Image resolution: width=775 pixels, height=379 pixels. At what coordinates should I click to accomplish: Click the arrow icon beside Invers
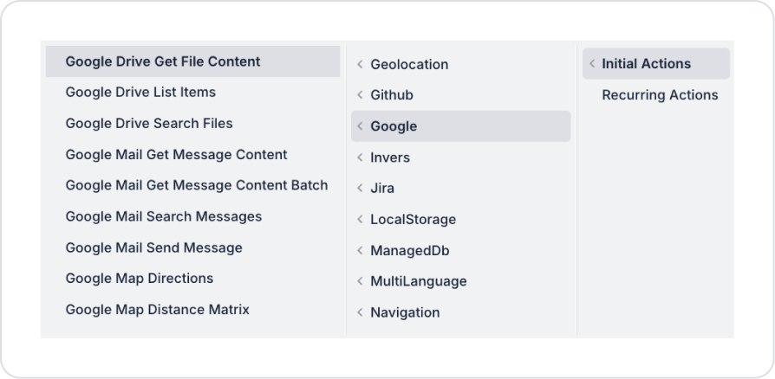tap(360, 157)
